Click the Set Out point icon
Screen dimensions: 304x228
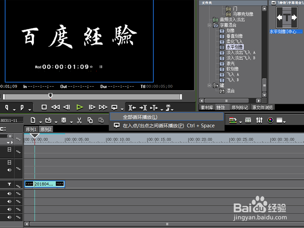coord(22,108)
